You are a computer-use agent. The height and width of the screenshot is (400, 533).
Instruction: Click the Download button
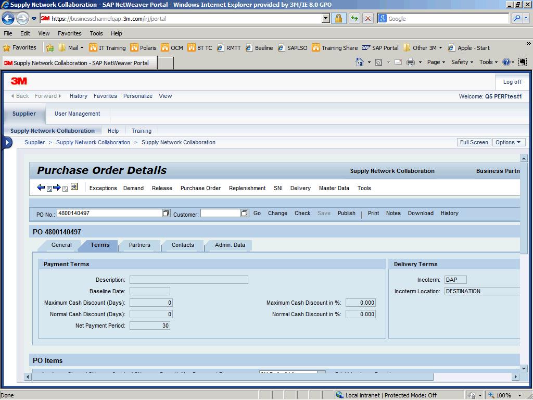tap(421, 213)
